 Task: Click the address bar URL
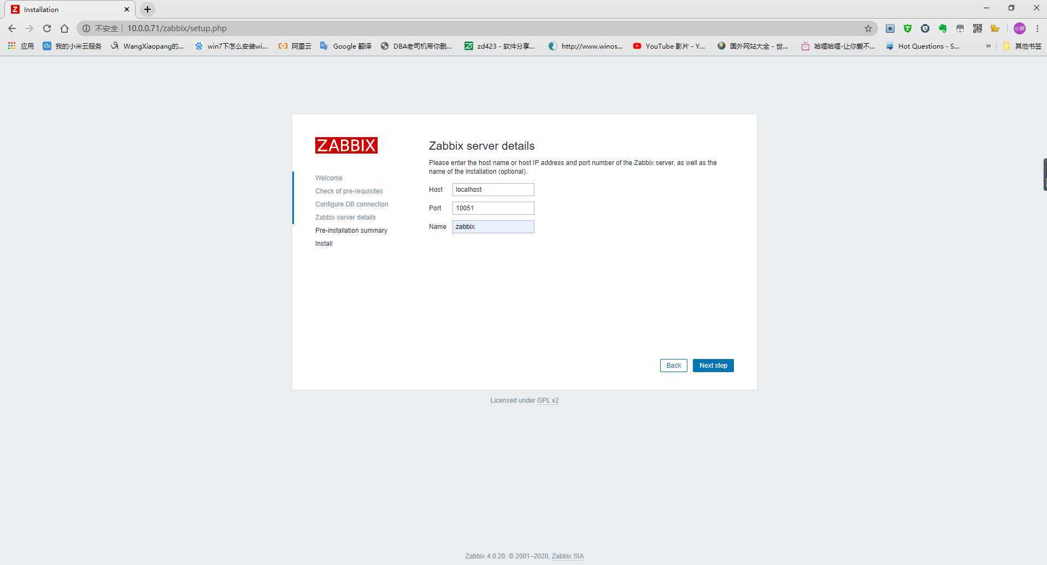point(177,28)
